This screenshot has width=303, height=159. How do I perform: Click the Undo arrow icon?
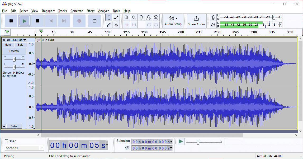(149, 25)
